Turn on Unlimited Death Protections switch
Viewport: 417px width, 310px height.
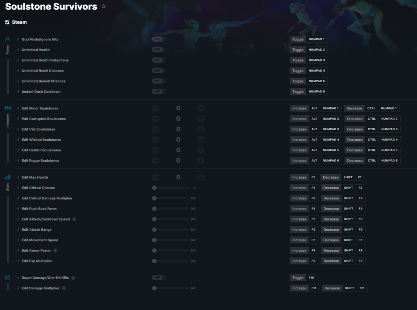159,60
